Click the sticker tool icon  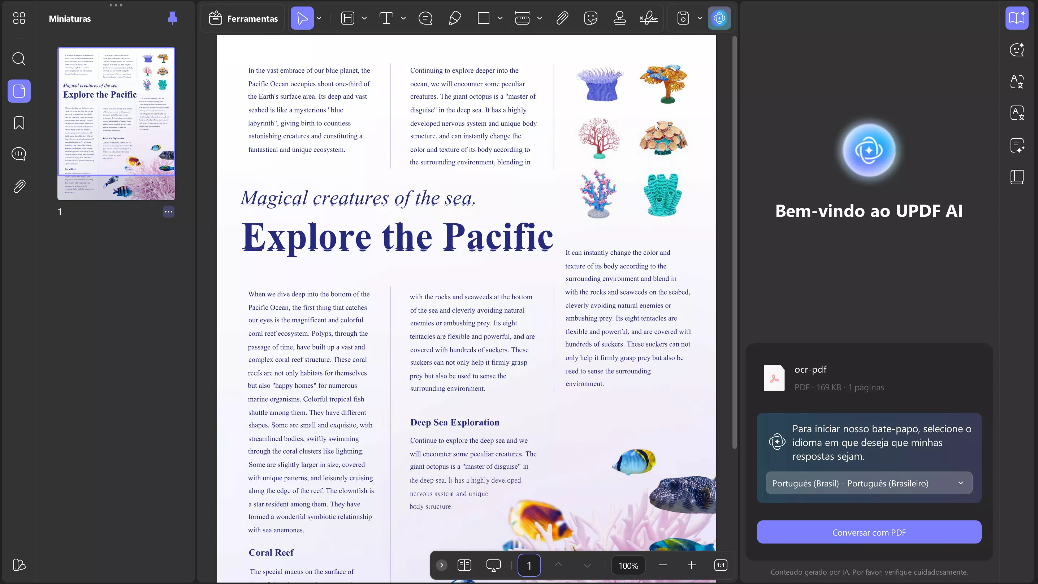[x=590, y=18]
